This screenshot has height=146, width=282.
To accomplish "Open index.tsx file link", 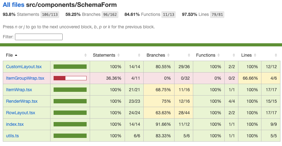I will coord(15,124).
